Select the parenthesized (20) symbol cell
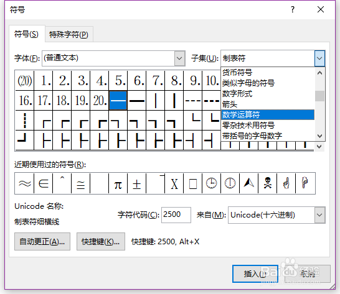Screen dimensions: 340x294 pos(24,81)
